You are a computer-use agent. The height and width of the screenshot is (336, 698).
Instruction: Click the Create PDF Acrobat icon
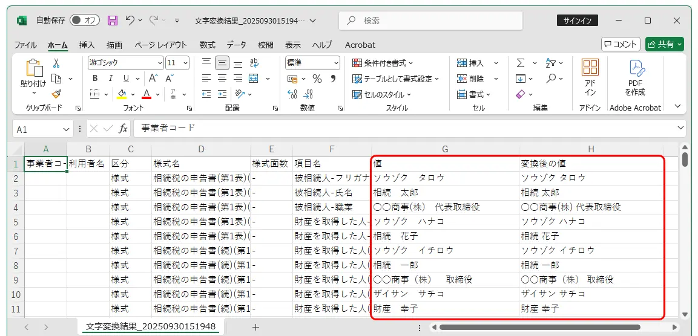[635, 77]
